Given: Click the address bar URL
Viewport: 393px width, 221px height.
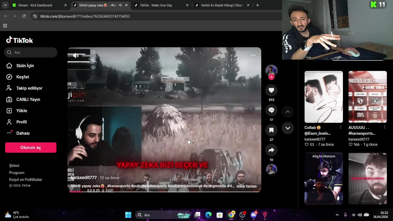Looking at the screenshot, I should pos(85,16).
